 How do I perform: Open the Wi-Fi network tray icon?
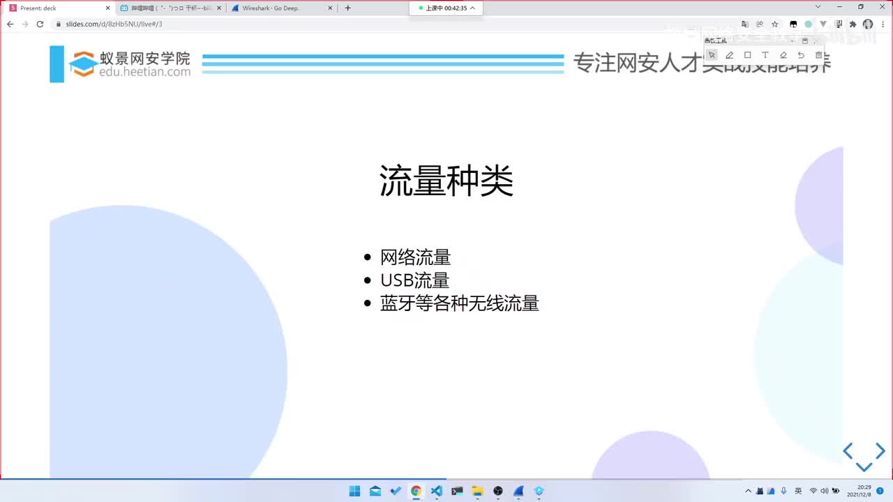[x=813, y=491]
